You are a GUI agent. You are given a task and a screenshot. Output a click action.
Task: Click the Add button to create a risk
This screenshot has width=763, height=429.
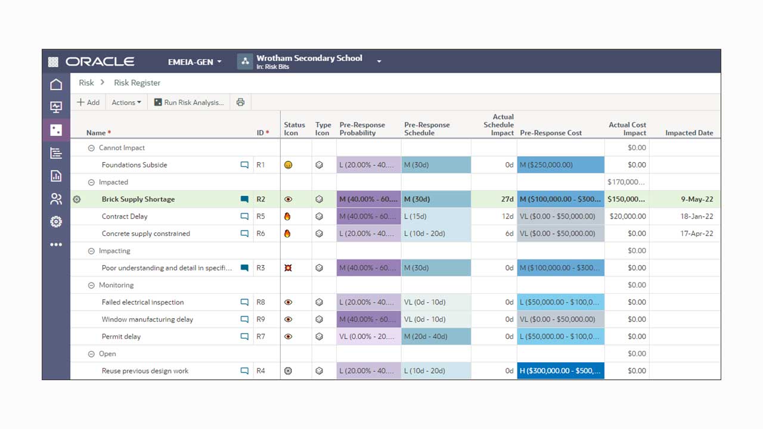[x=88, y=102]
